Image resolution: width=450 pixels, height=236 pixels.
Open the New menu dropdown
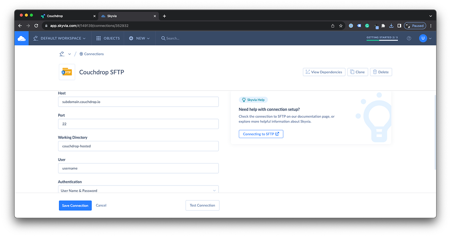[x=139, y=38]
